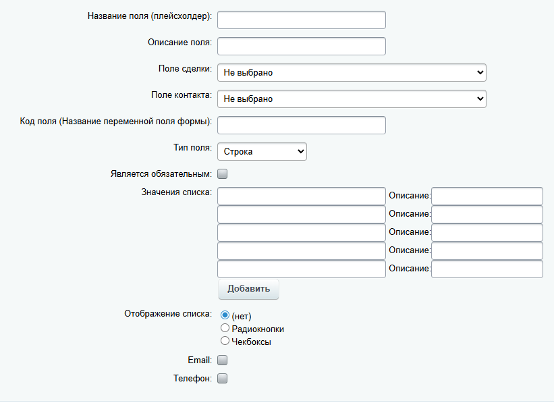Click the «Код поля» input field
Image resolution: width=554 pixels, height=403 pixels.
click(301, 125)
